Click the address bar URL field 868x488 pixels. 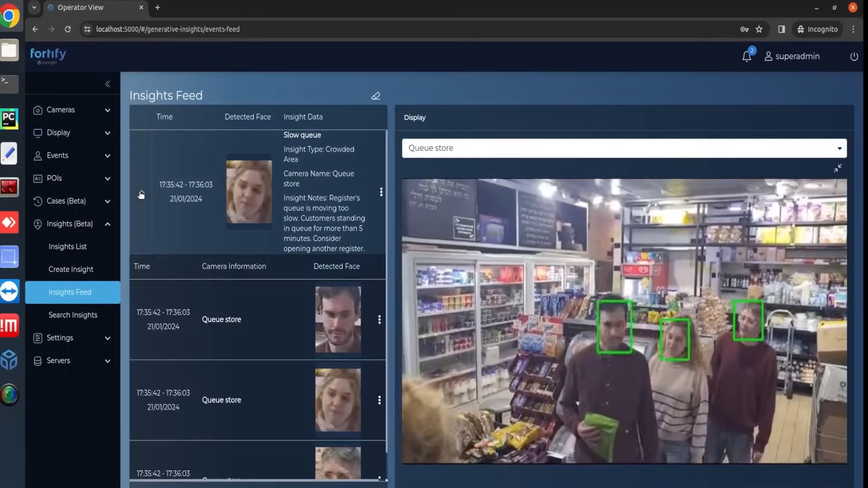(168, 29)
